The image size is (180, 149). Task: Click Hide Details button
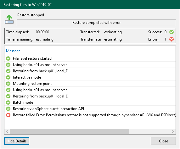click(x=17, y=141)
